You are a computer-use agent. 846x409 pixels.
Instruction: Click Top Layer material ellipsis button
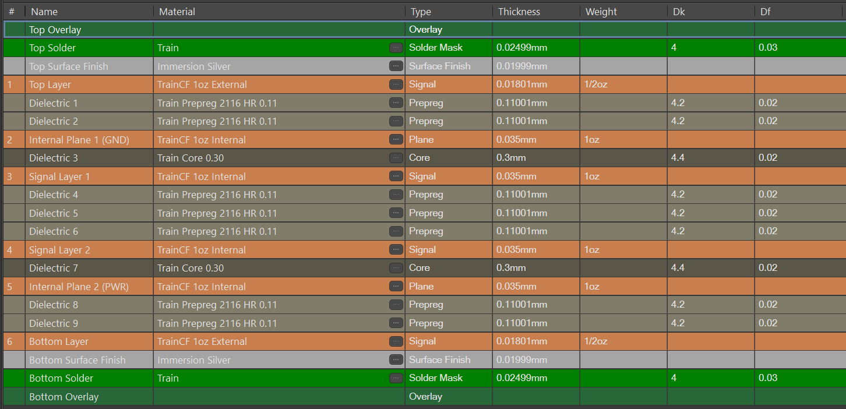[x=396, y=84]
